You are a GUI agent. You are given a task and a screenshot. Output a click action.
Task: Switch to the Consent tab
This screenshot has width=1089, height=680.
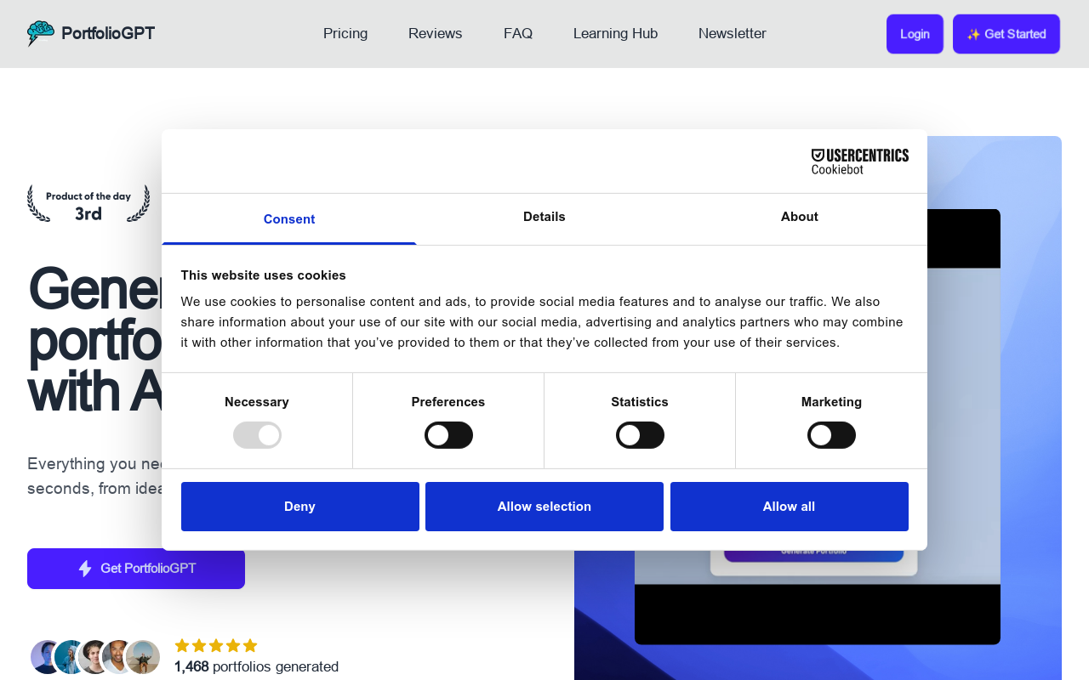click(x=289, y=219)
